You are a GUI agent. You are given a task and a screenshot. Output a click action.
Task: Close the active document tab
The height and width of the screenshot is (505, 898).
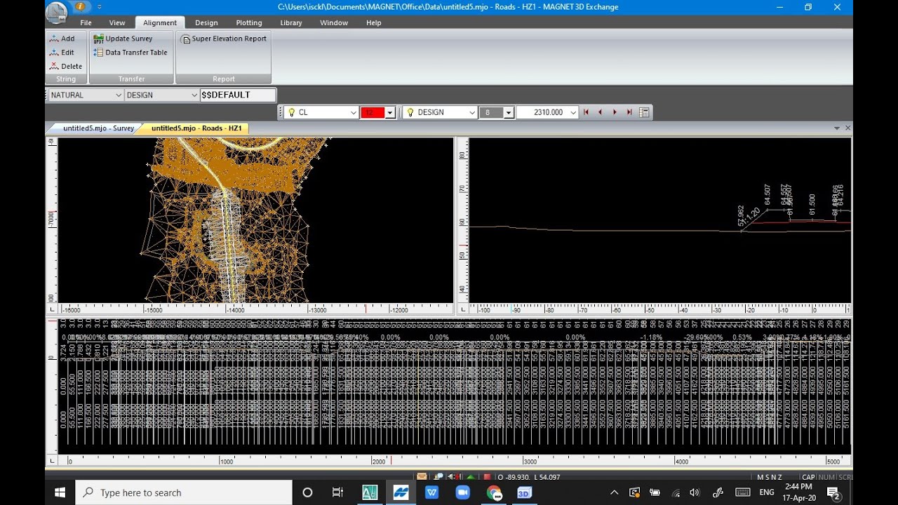coord(847,128)
